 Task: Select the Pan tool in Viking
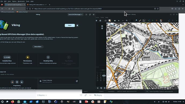point(132,21)
